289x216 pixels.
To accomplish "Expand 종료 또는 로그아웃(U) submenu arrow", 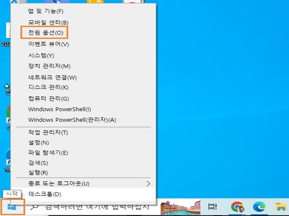I will coord(149,184).
